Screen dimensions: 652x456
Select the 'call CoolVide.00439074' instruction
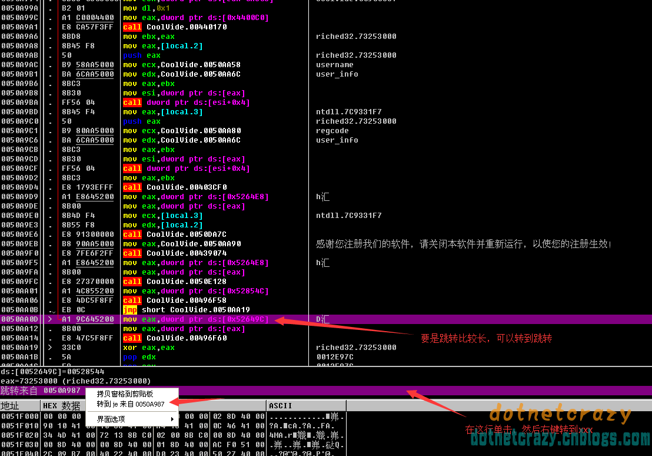tap(175, 253)
